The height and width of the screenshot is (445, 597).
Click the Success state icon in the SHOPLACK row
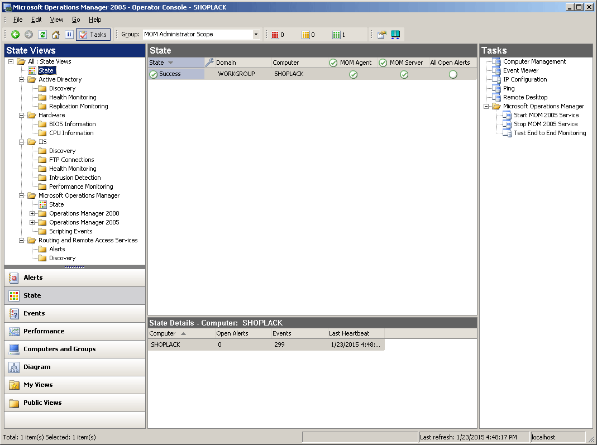click(154, 75)
